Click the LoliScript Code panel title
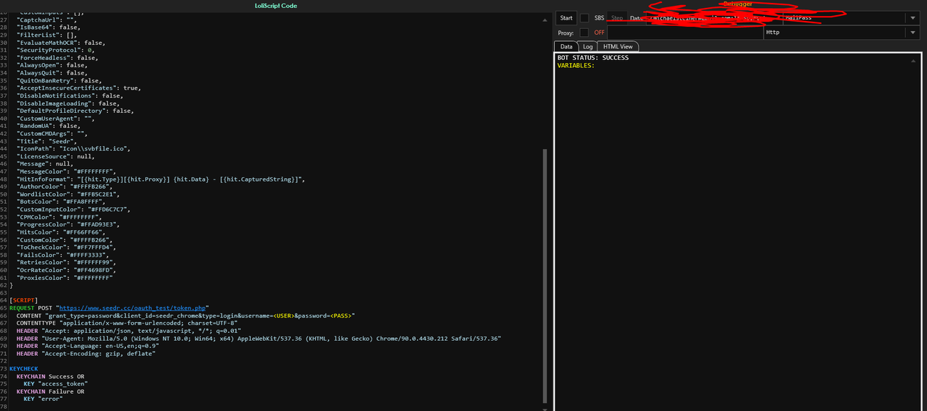This screenshot has height=411, width=927. coord(275,6)
